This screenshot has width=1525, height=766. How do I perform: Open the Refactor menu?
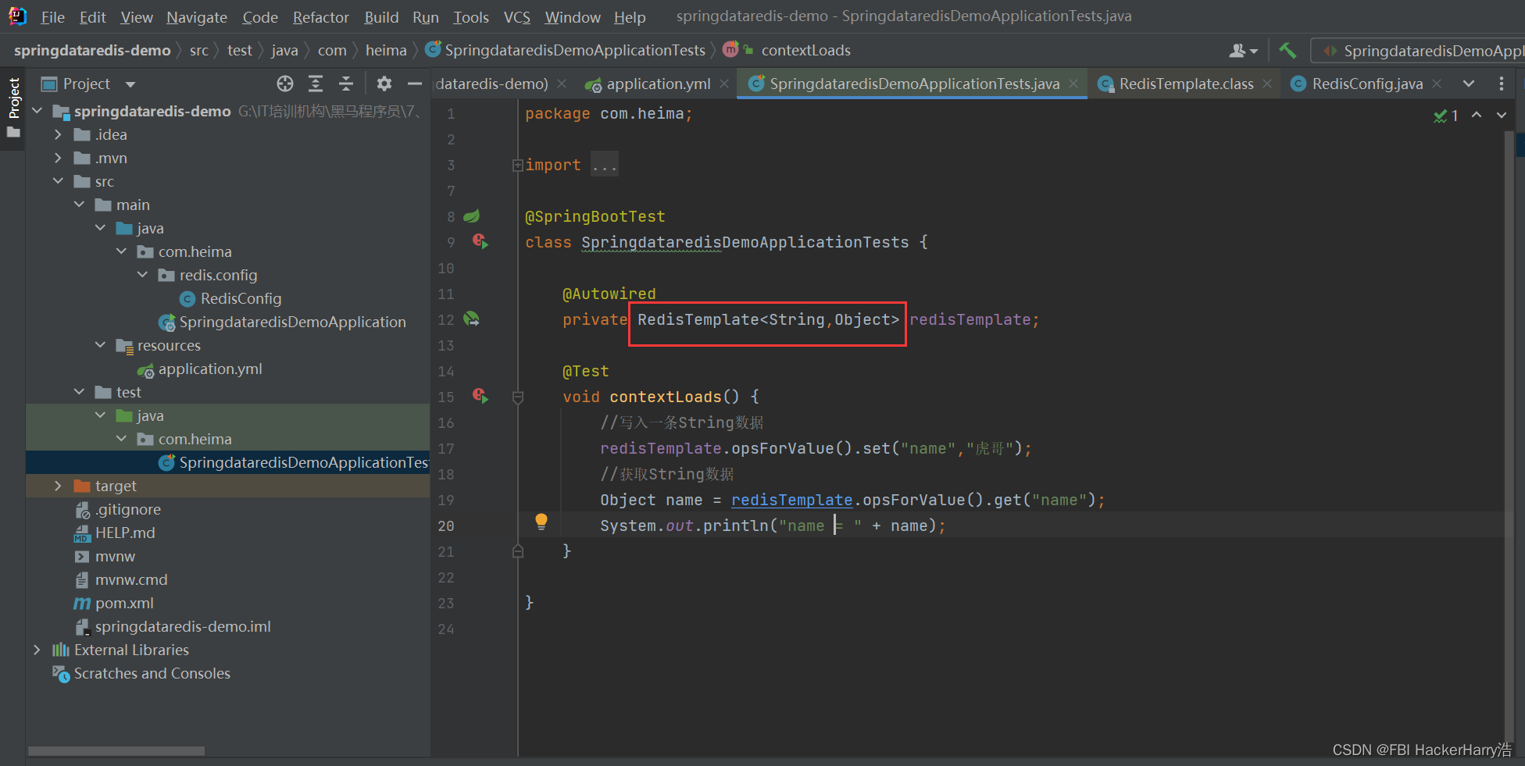(320, 17)
